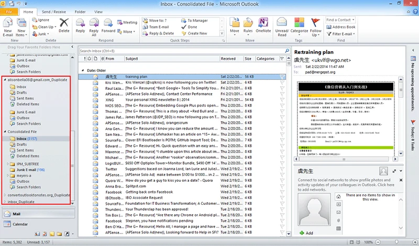Switch to the Mail navigation pane
The height and width of the screenshot is (246, 419).
click(x=39, y=214)
